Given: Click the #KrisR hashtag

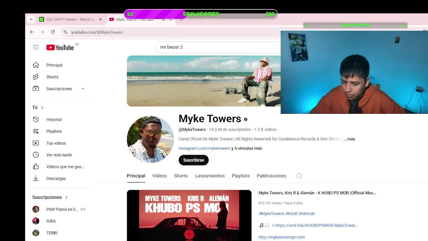Looking at the screenshot, I should tap(292, 214).
